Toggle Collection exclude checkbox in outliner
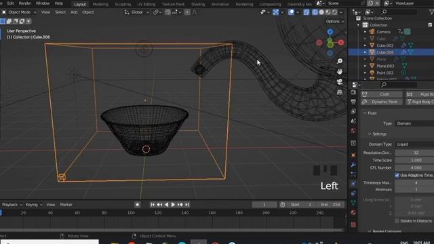The image size is (434, 244). tap(430, 25)
